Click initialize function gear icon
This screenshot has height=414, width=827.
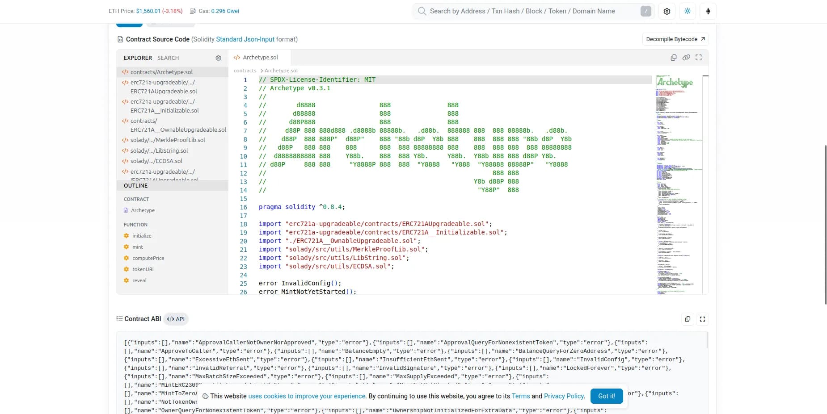click(126, 236)
